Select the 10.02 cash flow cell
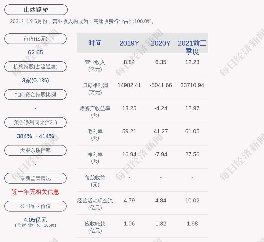This screenshot has height=242, width=264. click(192, 200)
